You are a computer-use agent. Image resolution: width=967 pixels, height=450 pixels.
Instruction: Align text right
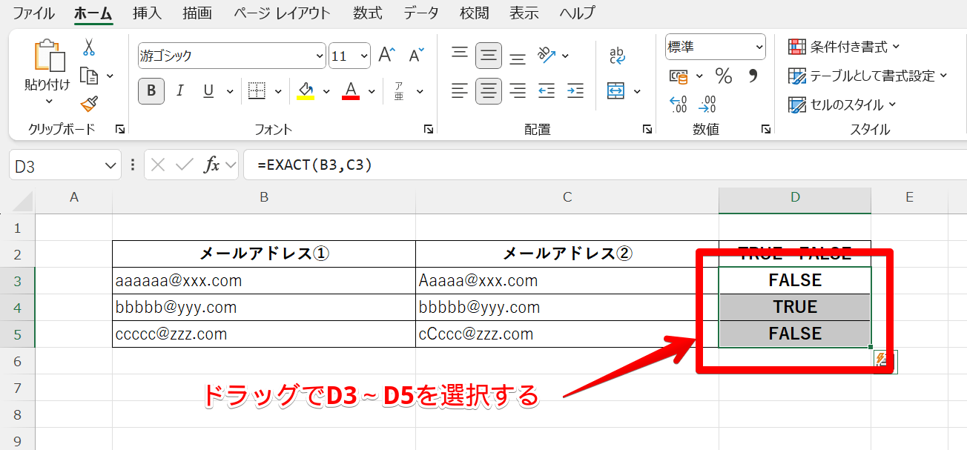tap(518, 91)
